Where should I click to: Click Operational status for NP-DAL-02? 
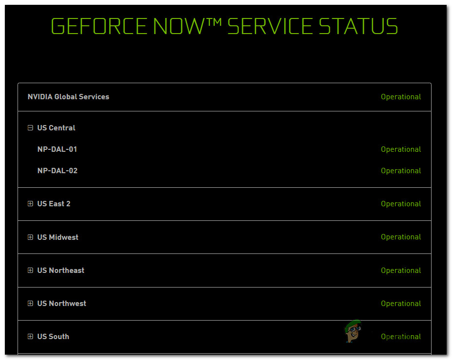[400, 171]
